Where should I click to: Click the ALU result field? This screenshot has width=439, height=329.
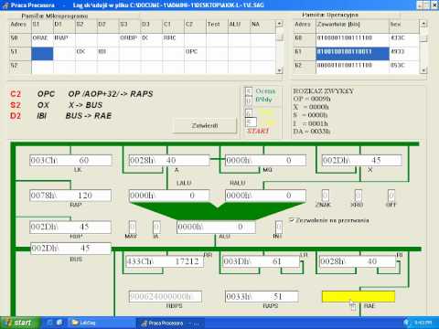coord(216,228)
